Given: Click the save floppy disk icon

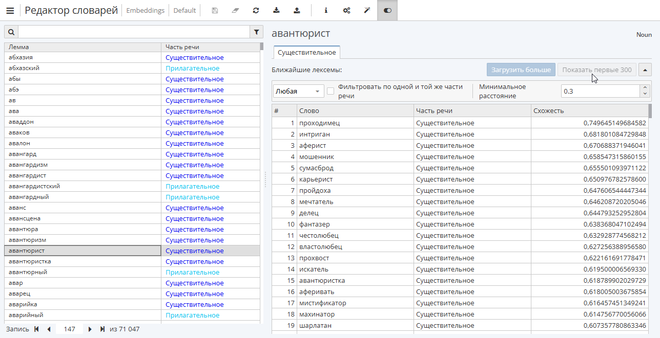Looking at the screenshot, I should [x=215, y=10].
